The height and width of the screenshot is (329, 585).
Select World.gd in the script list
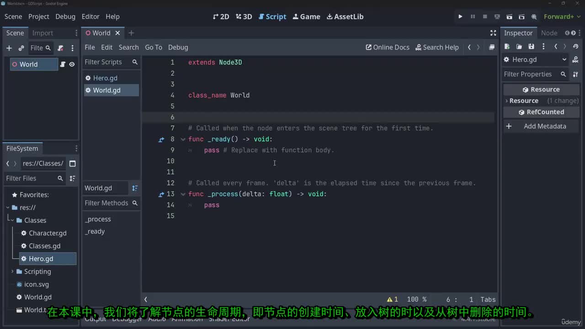(112, 90)
